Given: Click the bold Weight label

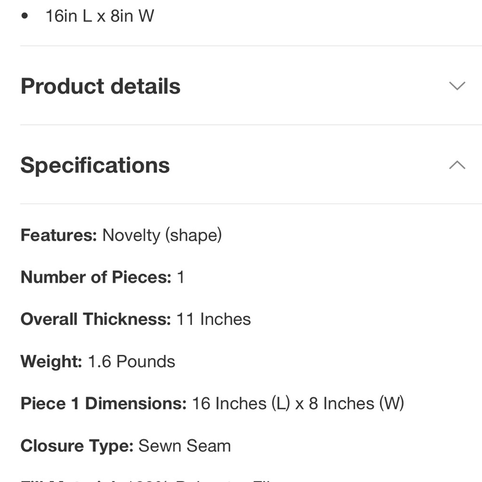Looking at the screenshot, I should click(52, 361).
